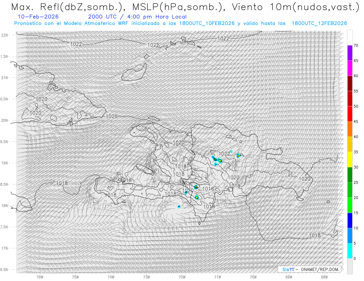364x281 pixels.
Task: Click the '72W' longitude label
Action: (182, 277)
